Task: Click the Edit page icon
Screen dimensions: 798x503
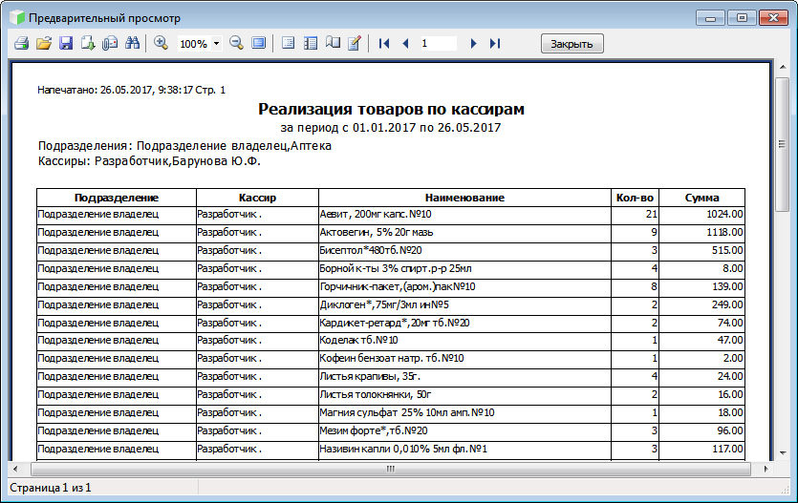Action: point(355,43)
